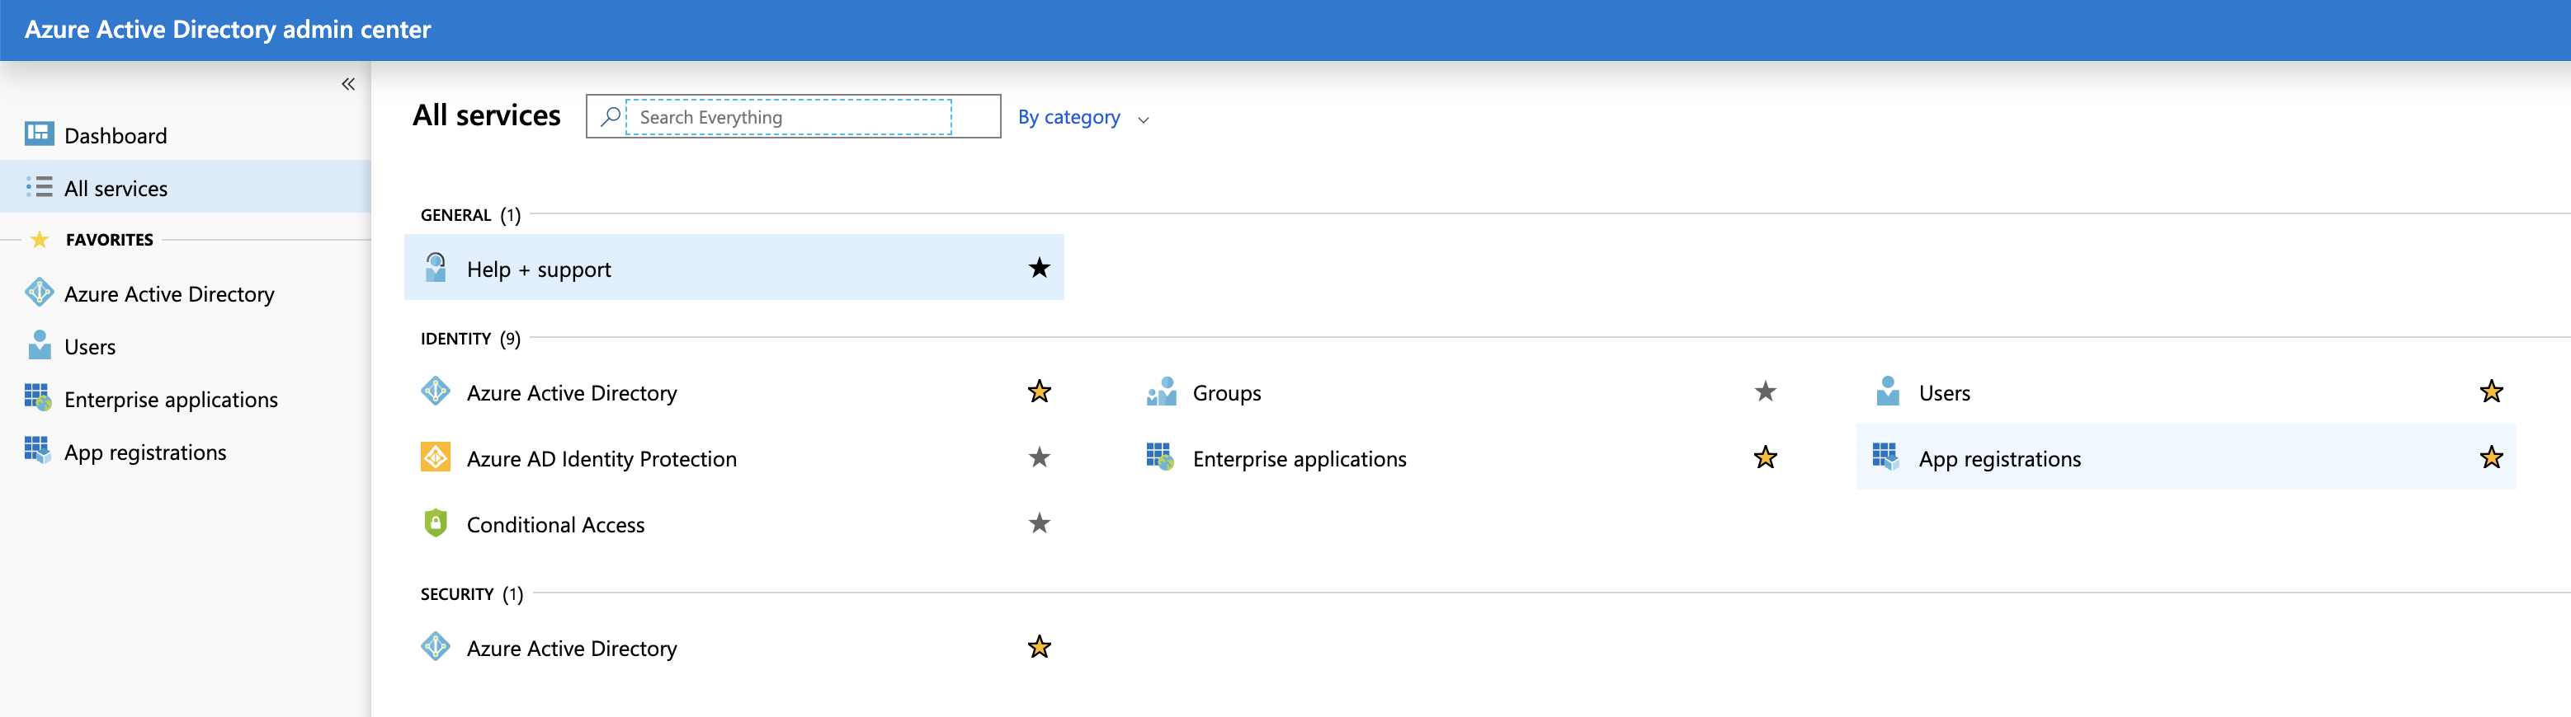The height and width of the screenshot is (717, 2571).
Task: Click the search magnifier icon
Action: [x=610, y=117]
